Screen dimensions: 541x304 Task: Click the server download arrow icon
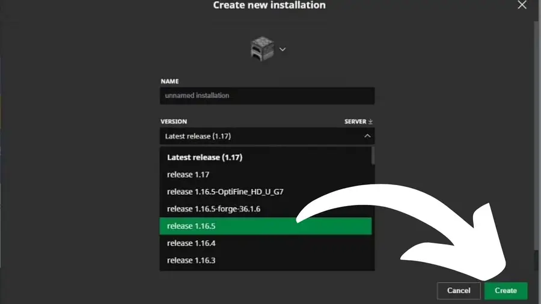[x=371, y=121]
